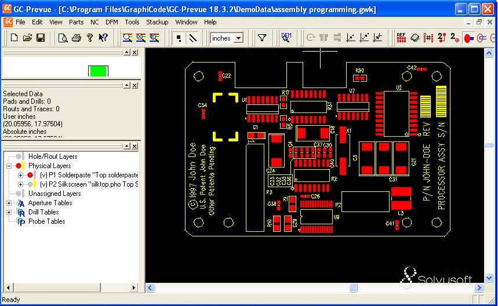Click the '2' with red target icon

455,38
